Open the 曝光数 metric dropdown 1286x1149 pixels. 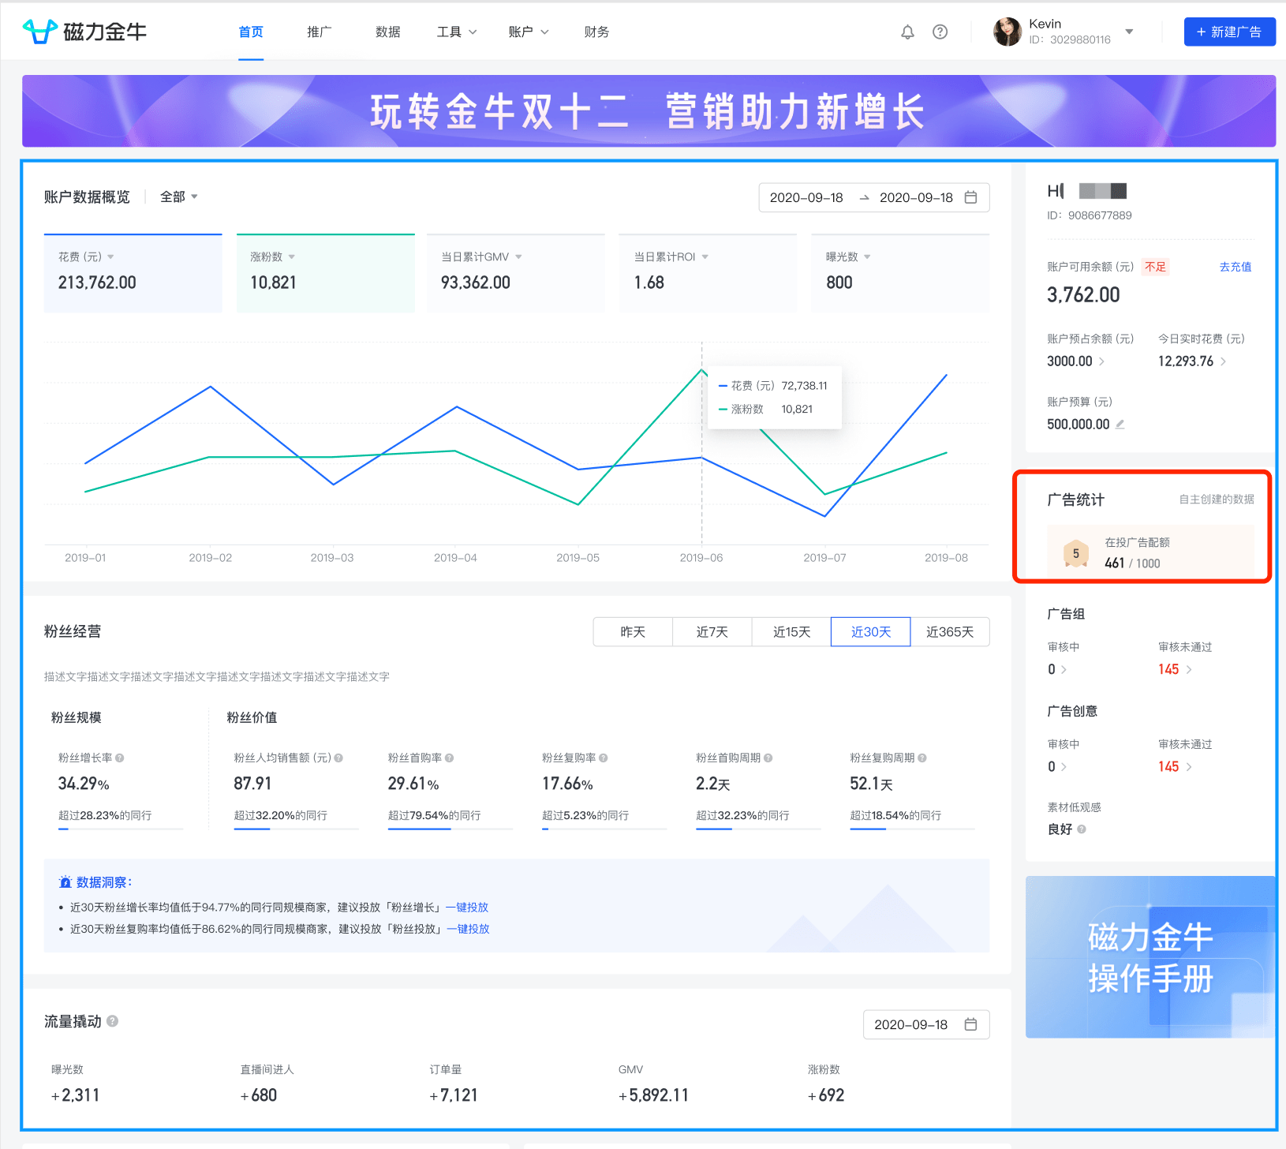point(867,257)
